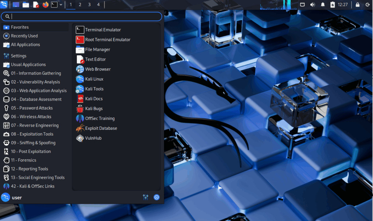Open the log out session icon in the panel
The width and height of the screenshot is (373, 221).
(368, 4)
